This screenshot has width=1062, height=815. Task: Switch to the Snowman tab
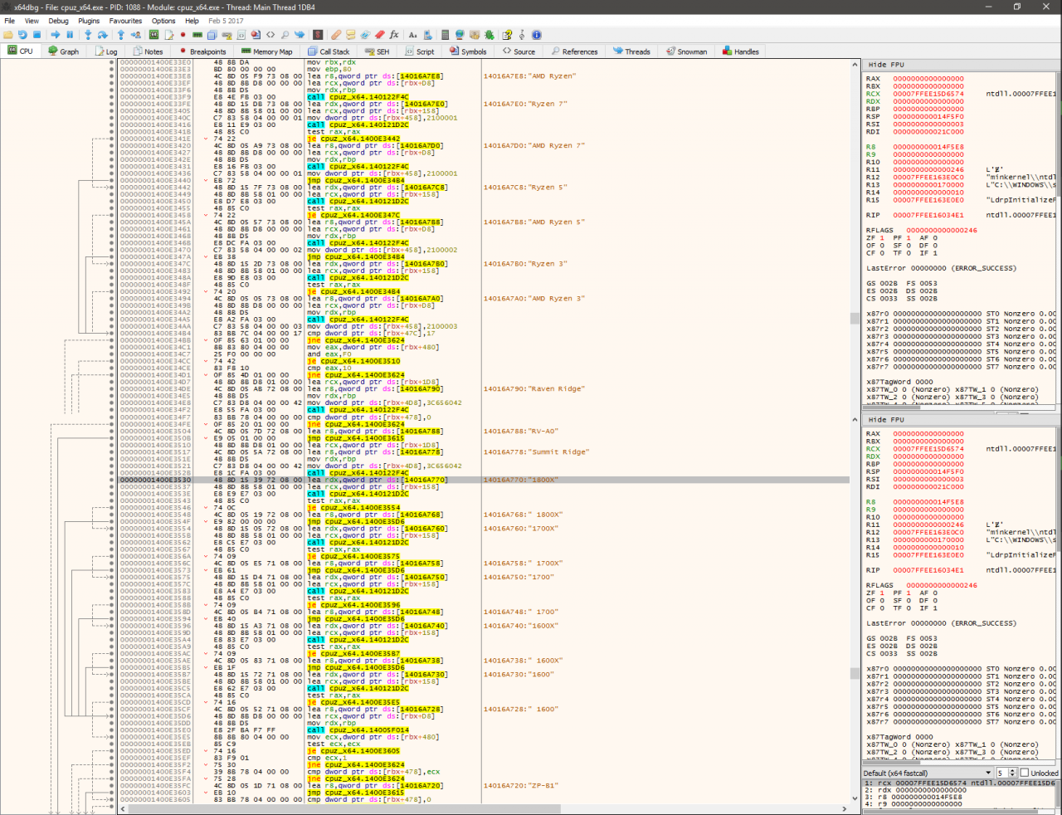tap(687, 51)
